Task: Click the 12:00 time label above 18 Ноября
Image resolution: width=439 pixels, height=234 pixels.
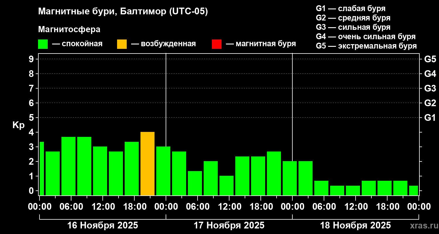Action: pos(356,207)
